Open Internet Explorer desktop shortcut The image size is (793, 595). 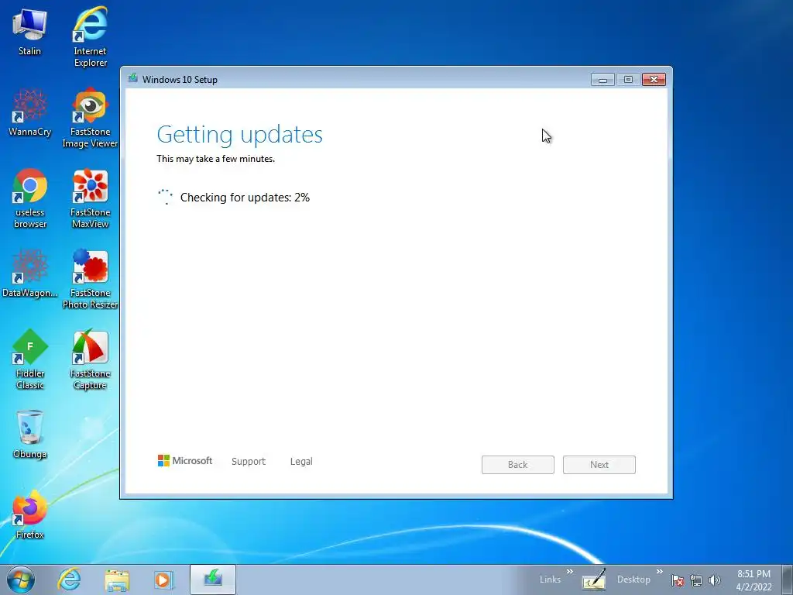click(90, 36)
